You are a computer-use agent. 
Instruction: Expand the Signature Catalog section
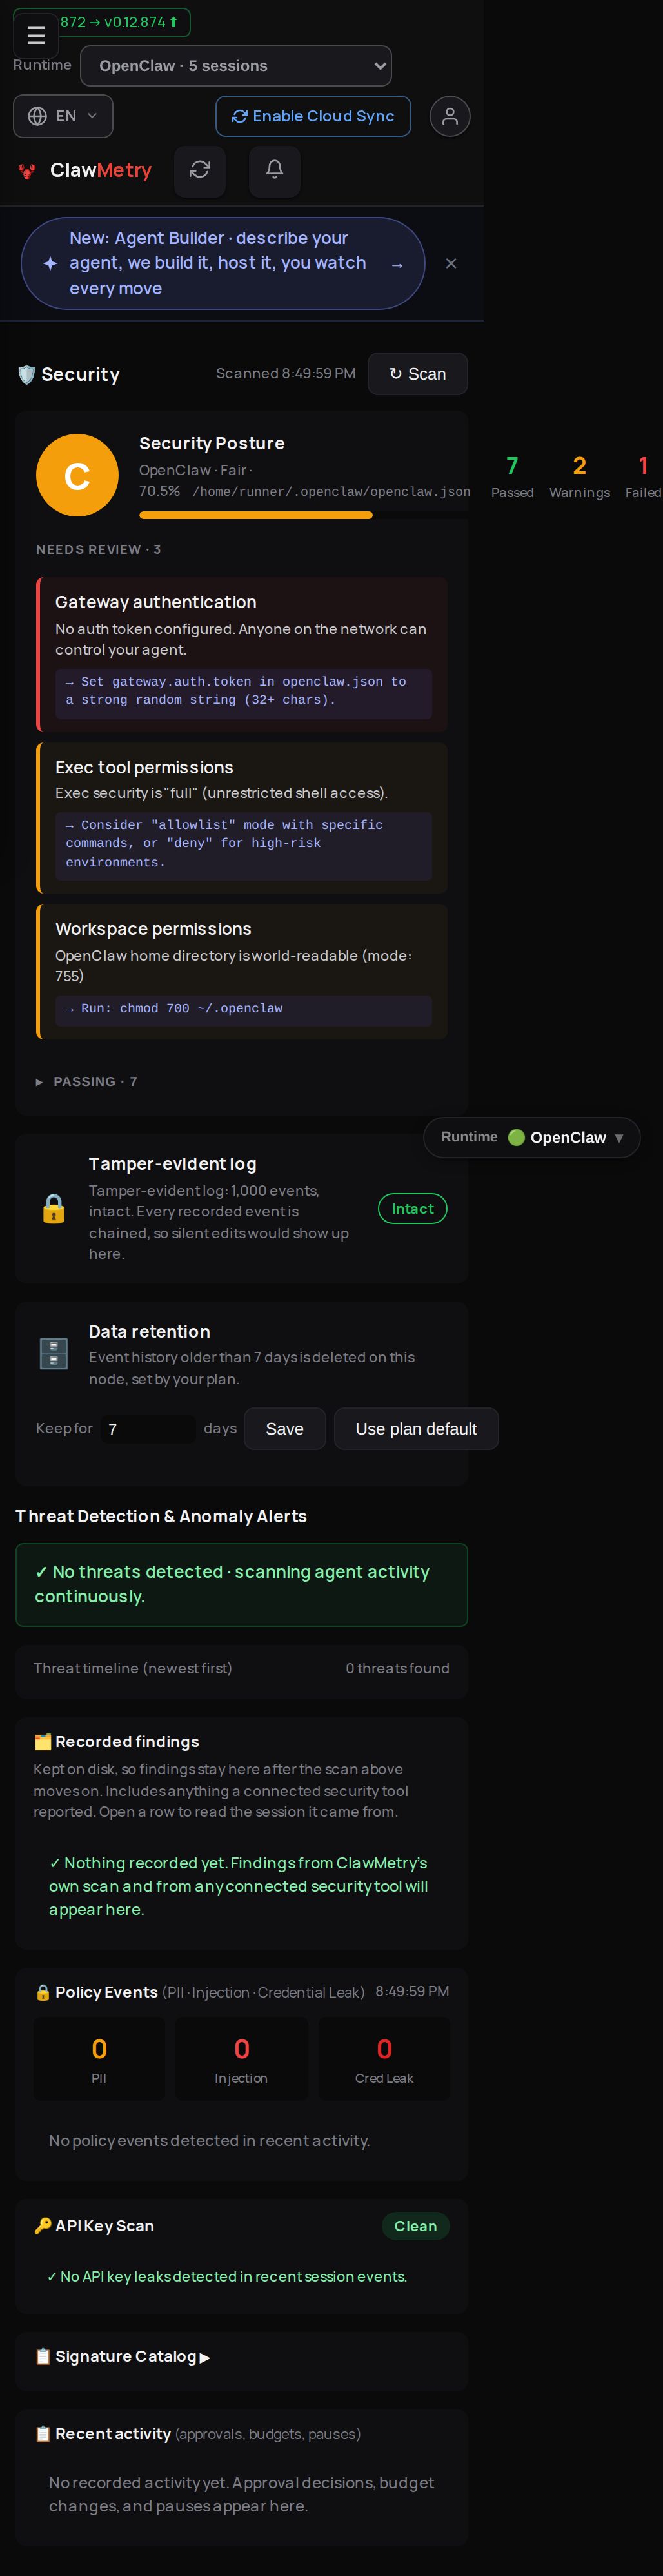(x=124, y=2356)
